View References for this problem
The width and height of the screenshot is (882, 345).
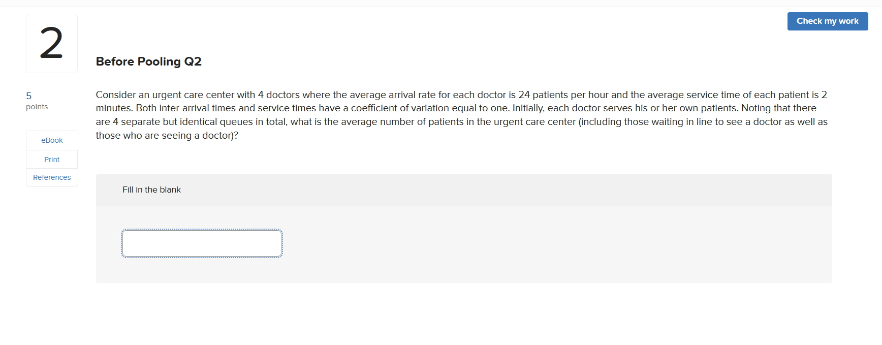tap(51, 177)
